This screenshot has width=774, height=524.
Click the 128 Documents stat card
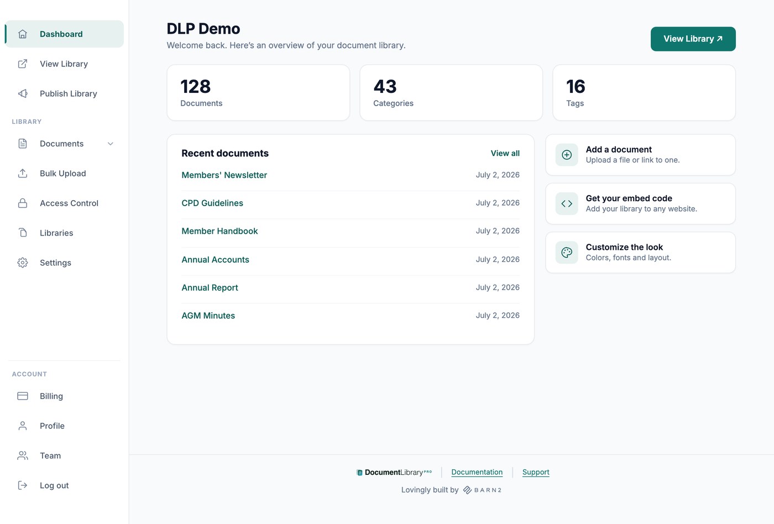(x=258, y=93)
